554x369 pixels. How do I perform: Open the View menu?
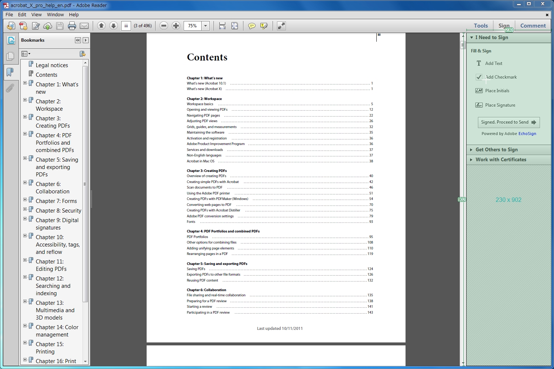point(37,15)
